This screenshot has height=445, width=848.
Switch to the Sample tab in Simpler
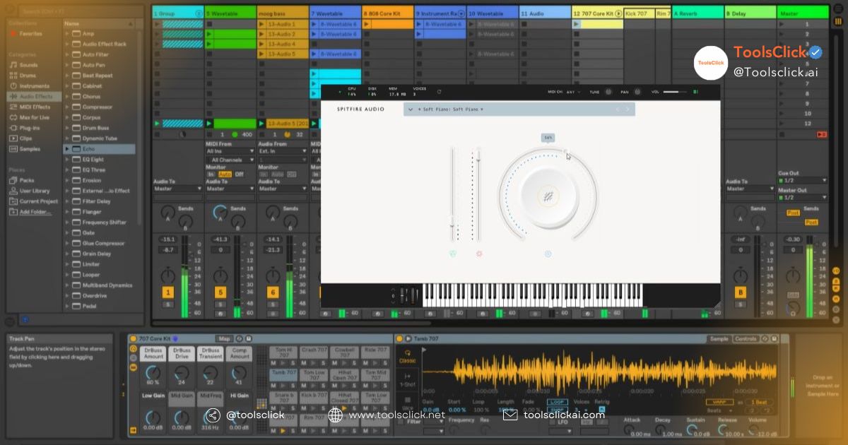pyautogui.click(x=720, y=338)
